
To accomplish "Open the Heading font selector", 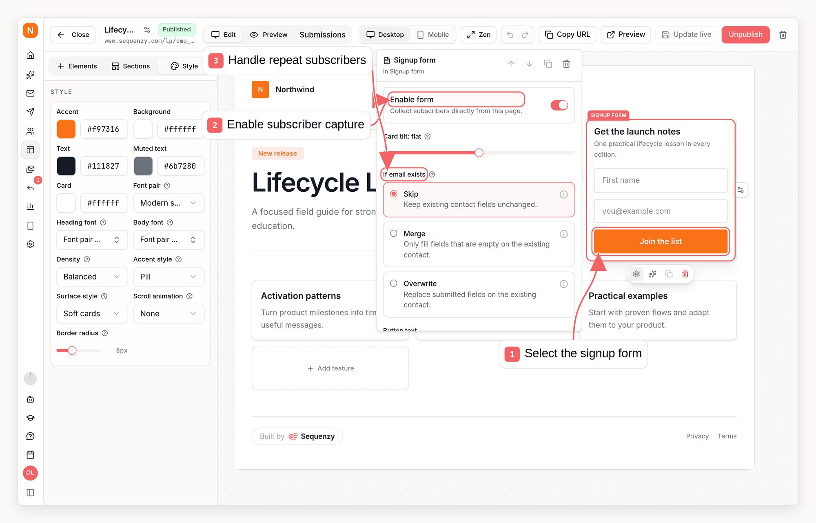I will coord(92,239).
